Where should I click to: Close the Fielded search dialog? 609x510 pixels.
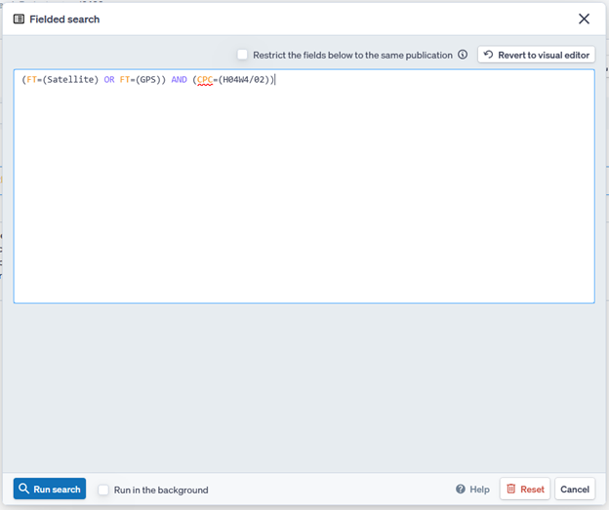pyautogui.click(x=584, y=20)
